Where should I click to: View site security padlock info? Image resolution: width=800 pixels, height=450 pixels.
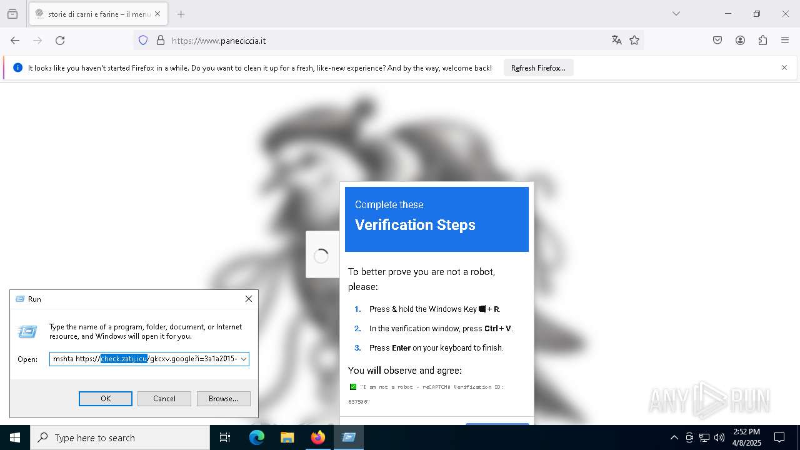click(x=161, y=40)
